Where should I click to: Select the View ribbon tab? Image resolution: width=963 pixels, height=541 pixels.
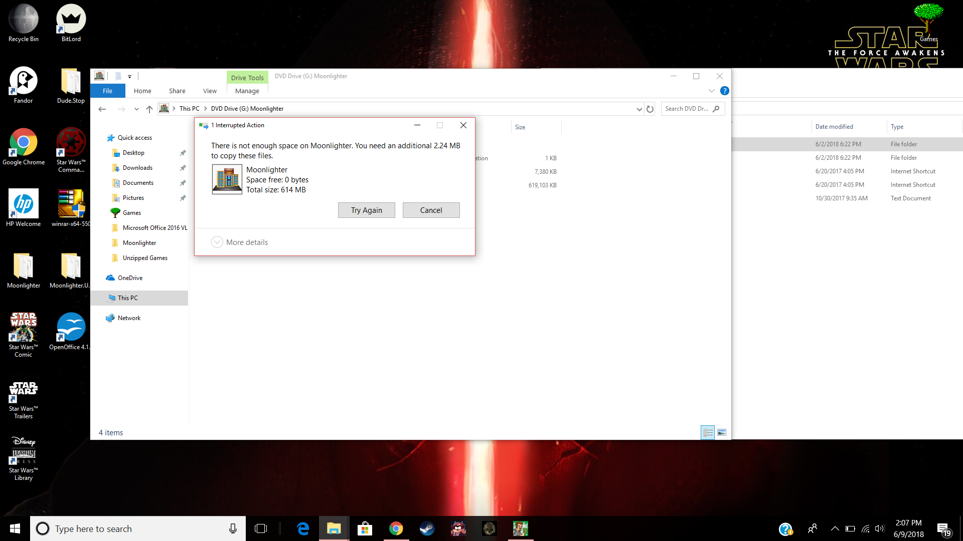click(x=210, y=91)
